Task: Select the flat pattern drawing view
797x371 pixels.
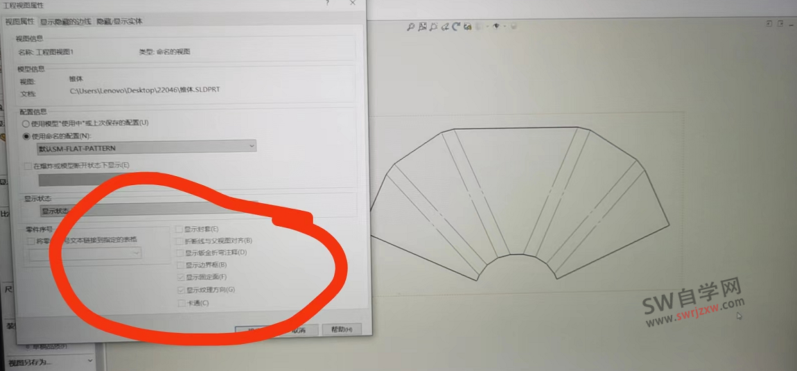Action: [x=518, y=204]
